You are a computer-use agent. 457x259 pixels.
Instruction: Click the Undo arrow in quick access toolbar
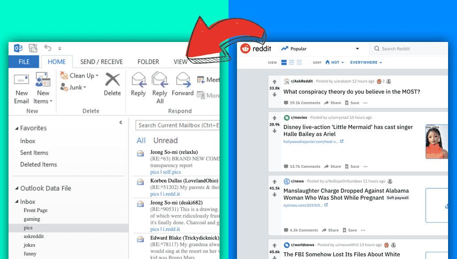click(47, 47)
